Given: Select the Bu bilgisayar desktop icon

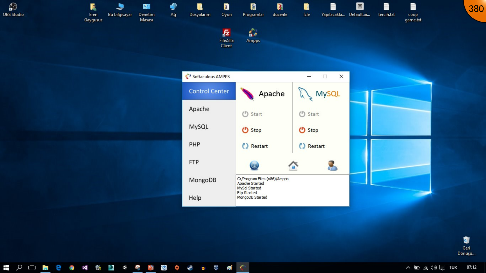Looking at the screenshot, I should pyautogui.click(x=120, y=10).
